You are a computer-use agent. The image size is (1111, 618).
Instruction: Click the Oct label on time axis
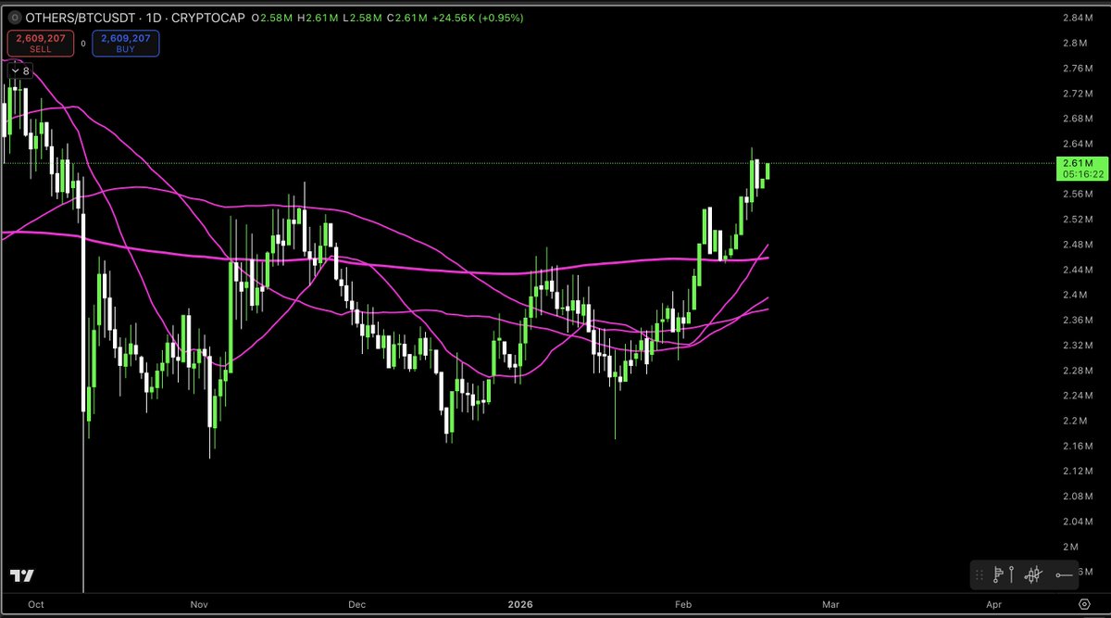coord(36,603)
